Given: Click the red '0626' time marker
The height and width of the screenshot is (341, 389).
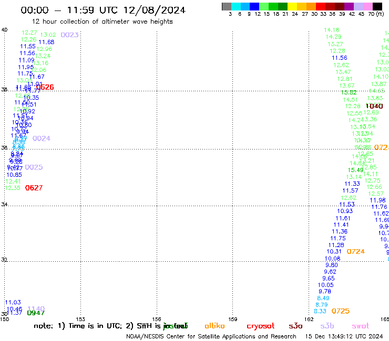Looking at the screenshot, I should 45,87.
